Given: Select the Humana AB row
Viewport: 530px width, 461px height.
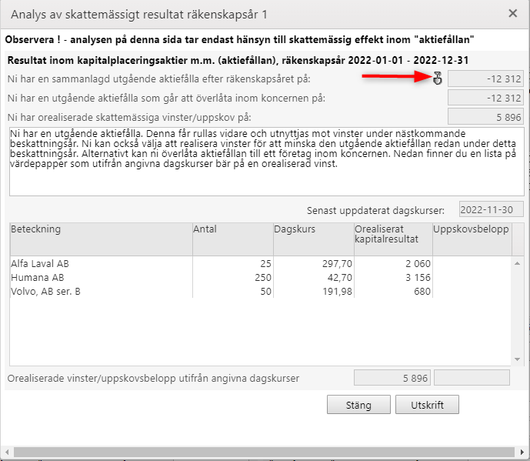Looking at the screenshot, I should click(x=260, y=277).
